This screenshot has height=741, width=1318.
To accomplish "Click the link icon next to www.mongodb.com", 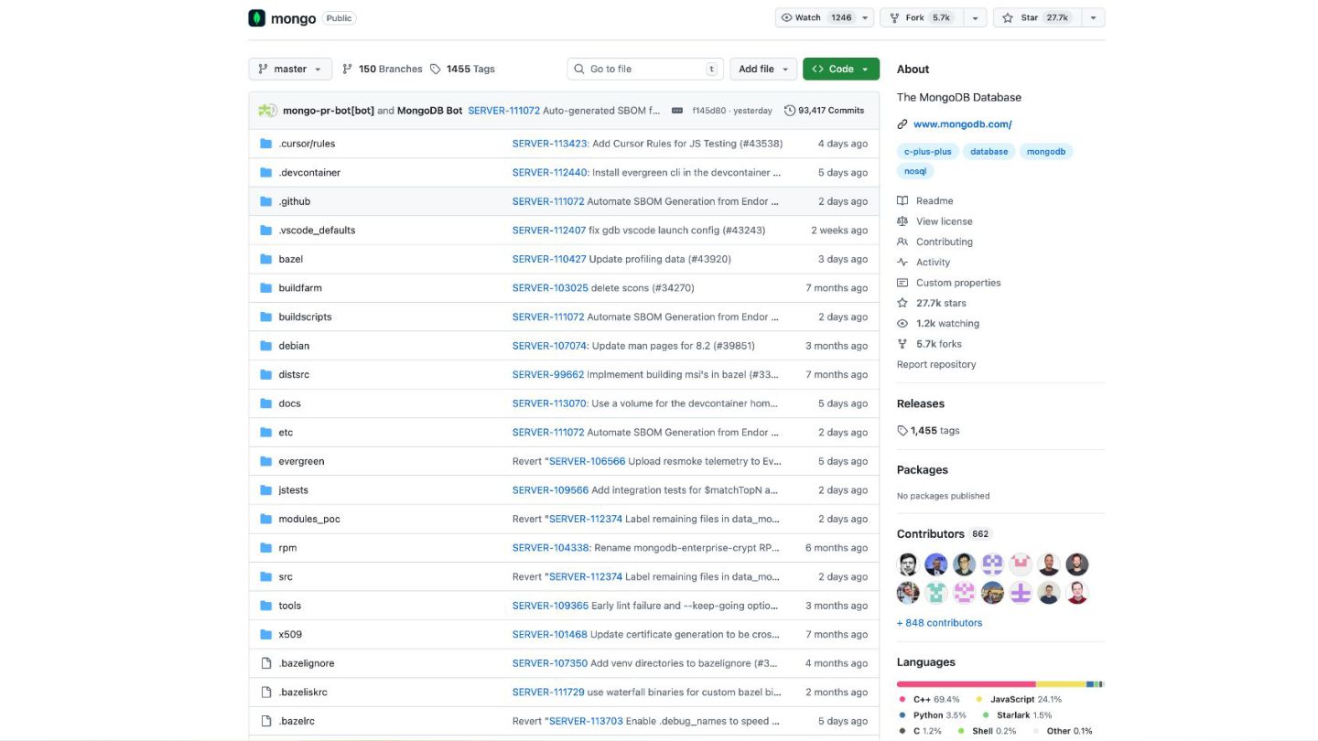I will click(902, 124).
